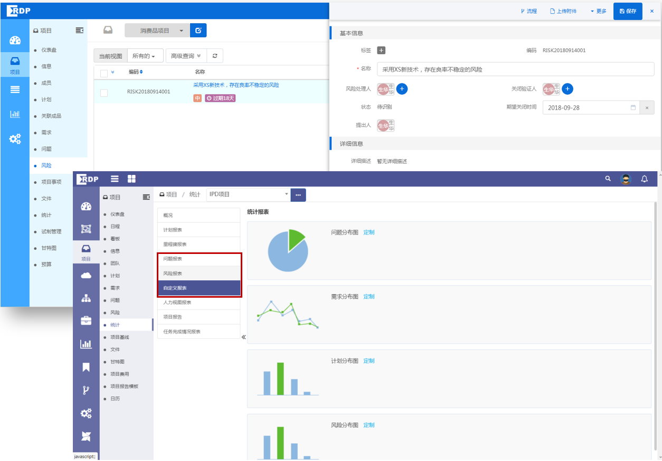This screenshot has width=662, height=461.
Task: Click the blue edit icon next to 消费品项目
Action: [198, 31]
